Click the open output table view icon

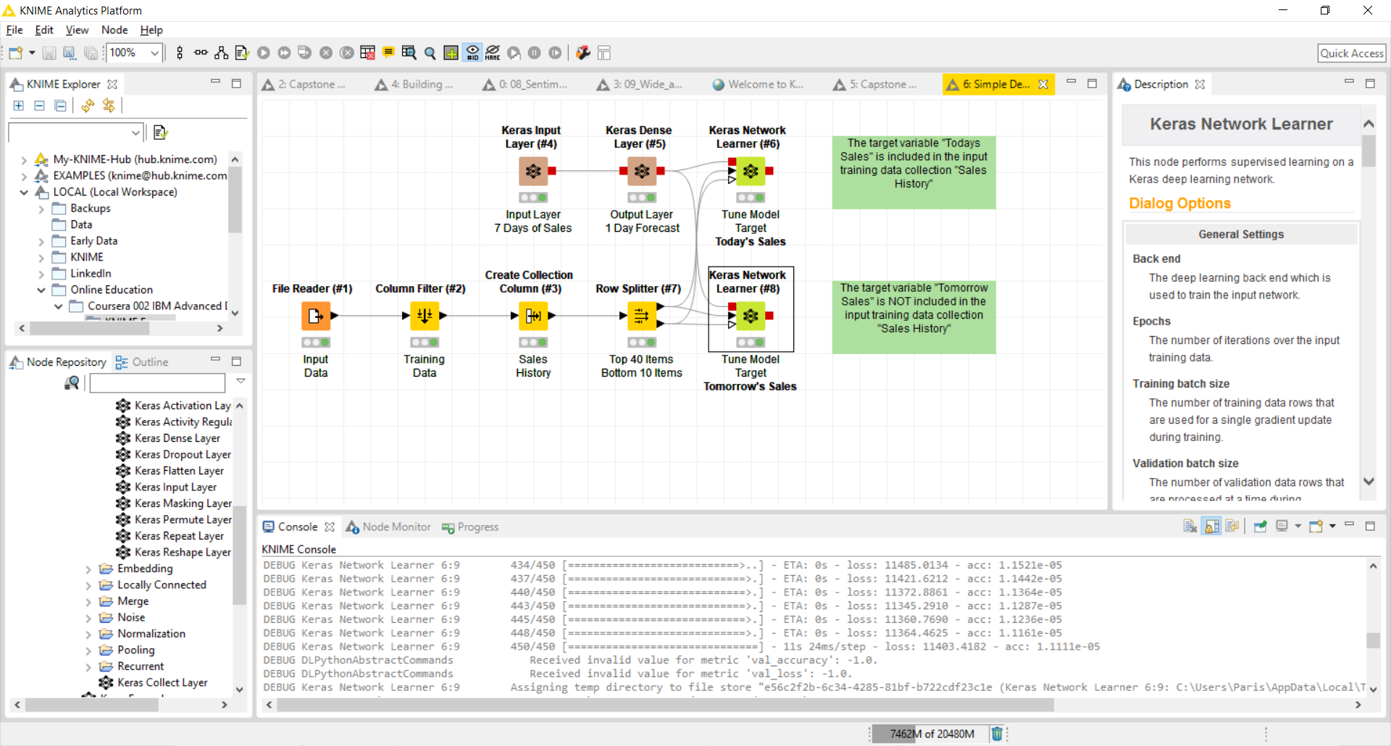pos(409,53)
